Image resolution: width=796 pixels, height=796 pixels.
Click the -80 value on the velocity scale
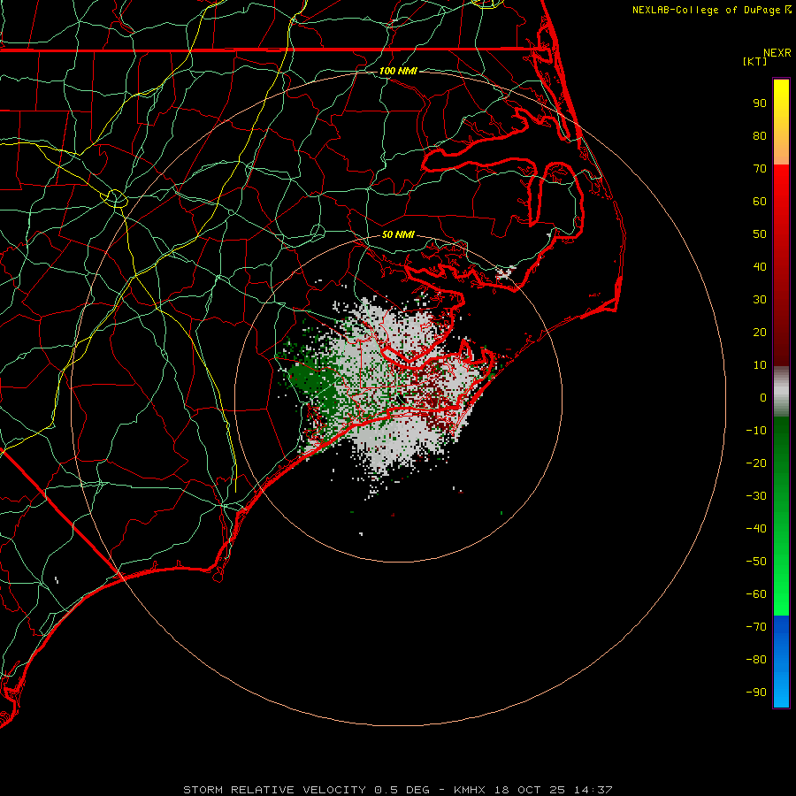coord(756,660)
